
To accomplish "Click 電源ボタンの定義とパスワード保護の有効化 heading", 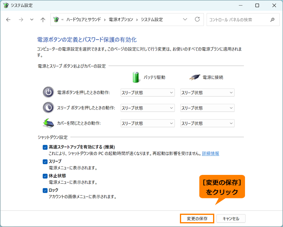I will 87,40.
